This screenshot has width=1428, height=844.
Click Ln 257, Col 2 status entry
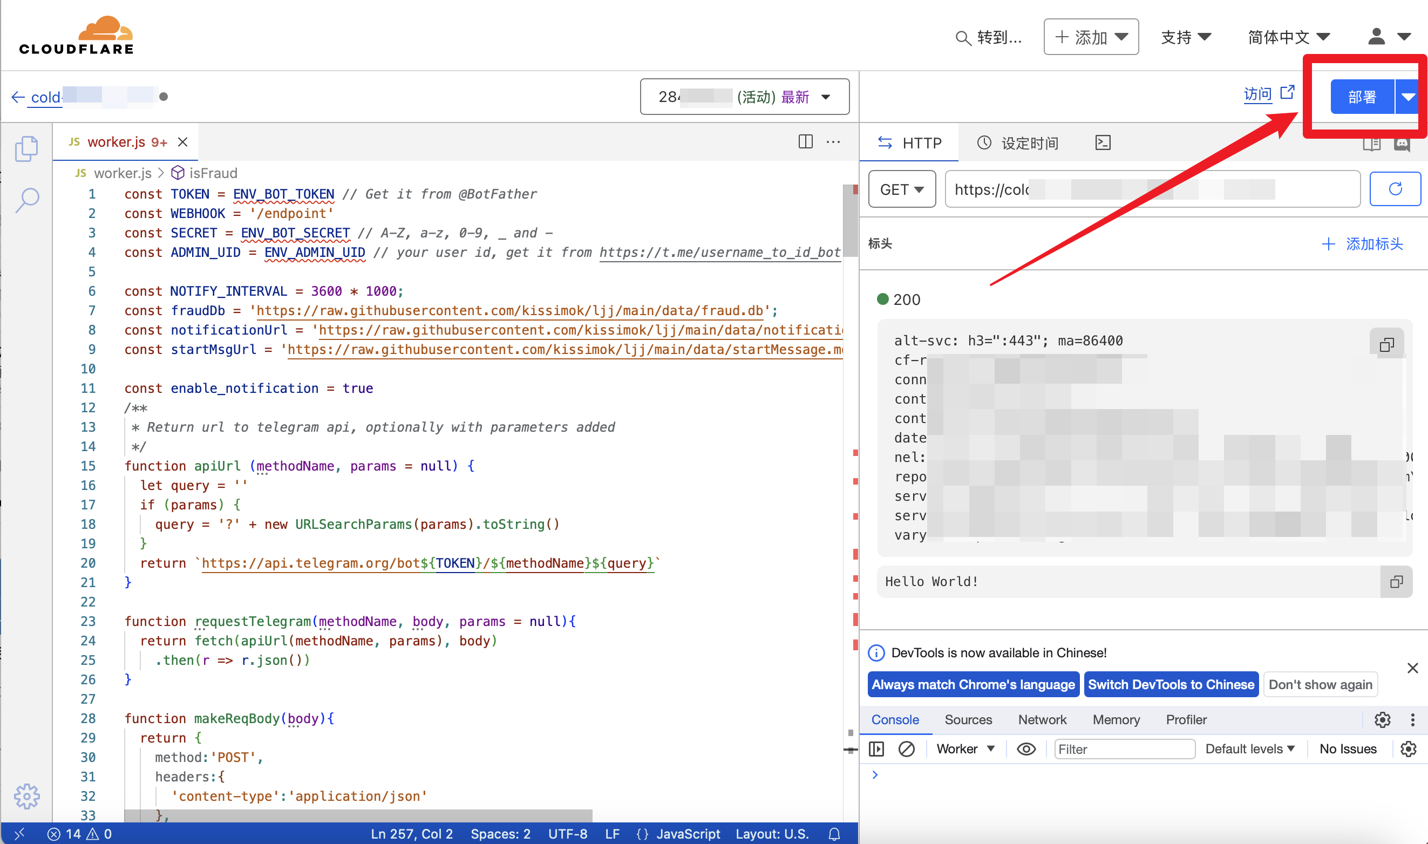[x=412, y=834]
